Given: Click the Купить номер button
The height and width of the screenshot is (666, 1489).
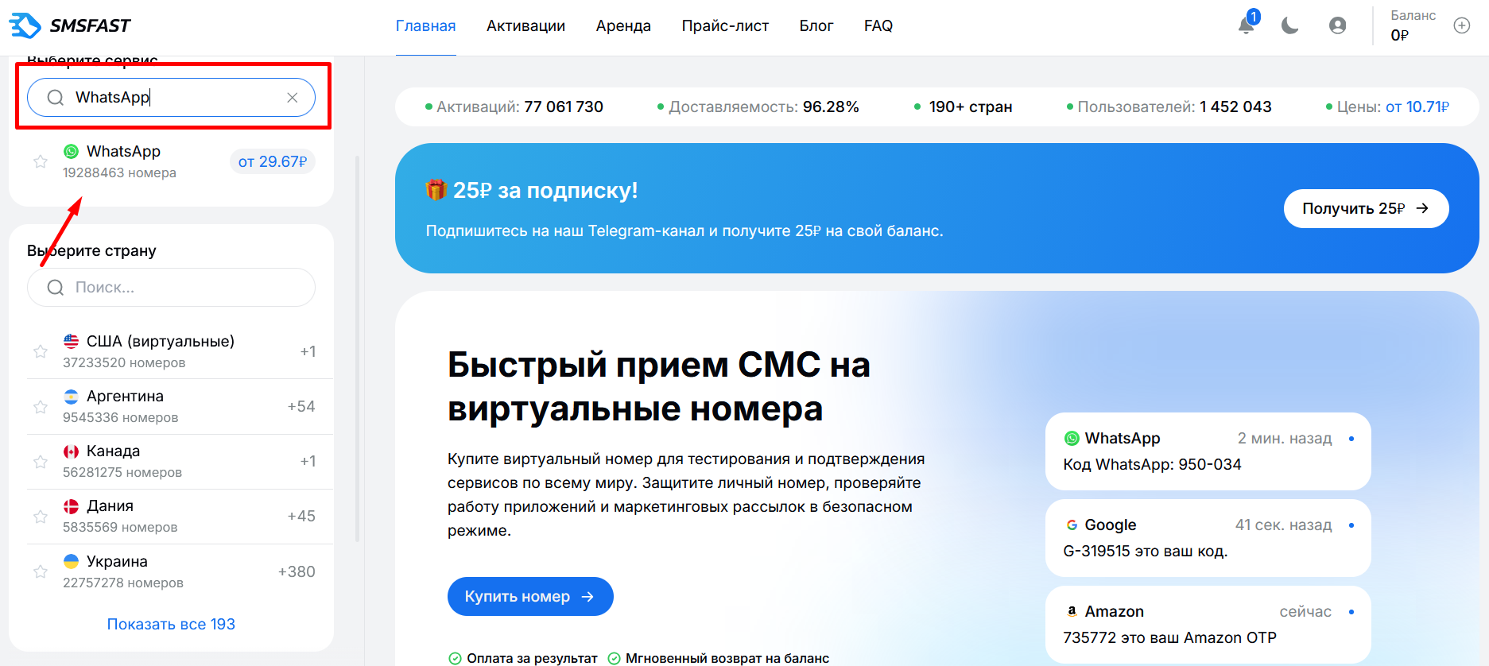Looking at the screenshot, I should coord(530,596).
